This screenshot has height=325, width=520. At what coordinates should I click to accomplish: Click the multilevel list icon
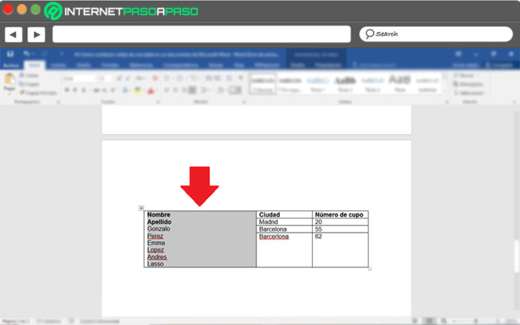click(194, 79)
